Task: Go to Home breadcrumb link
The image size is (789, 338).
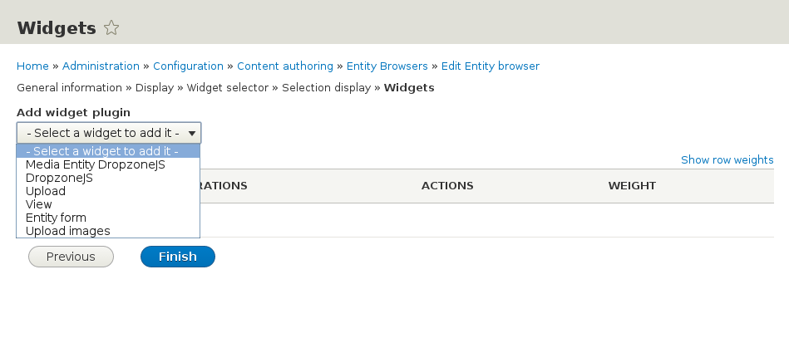Action: 32,66
